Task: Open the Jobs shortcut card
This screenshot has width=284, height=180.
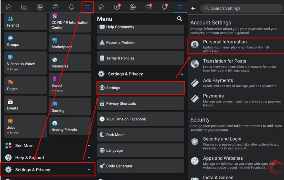Action: (x=26, y=126)
